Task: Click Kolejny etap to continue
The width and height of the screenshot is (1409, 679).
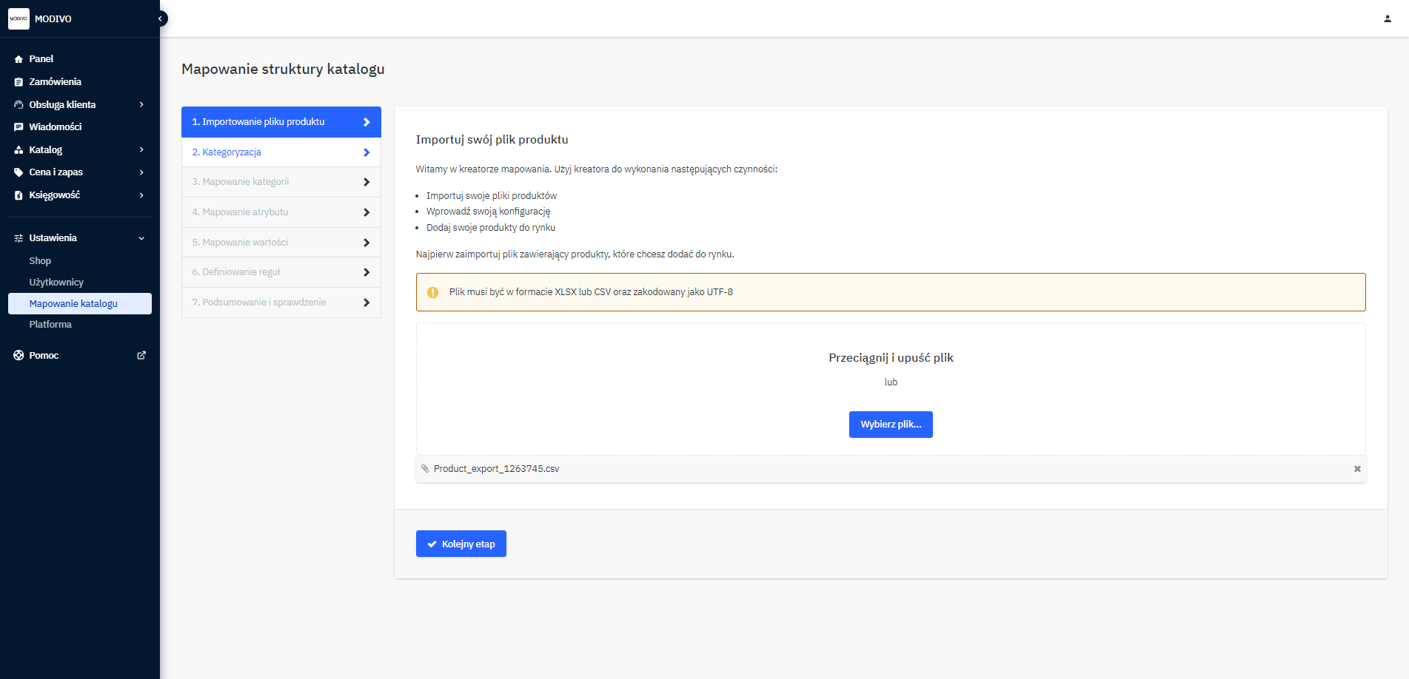Action: point(461,544)
